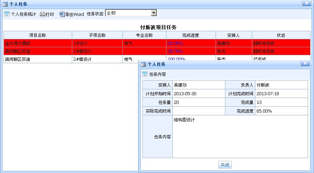Click the main window title bar icon
The width and height of the screenshot is (314, 173).
point(5,4)
